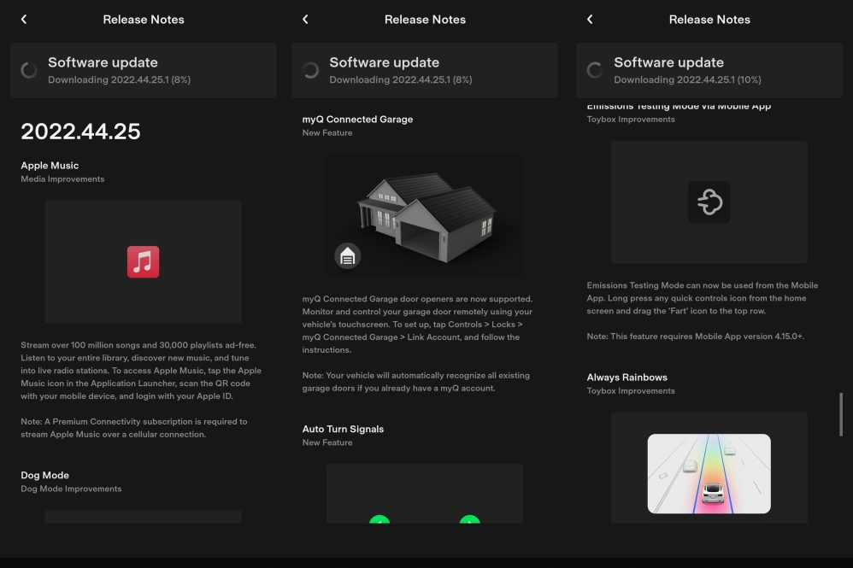Open the Always Rainbows road preview image
This screenshot has width=853, height=568.
[x=709, y=473]
